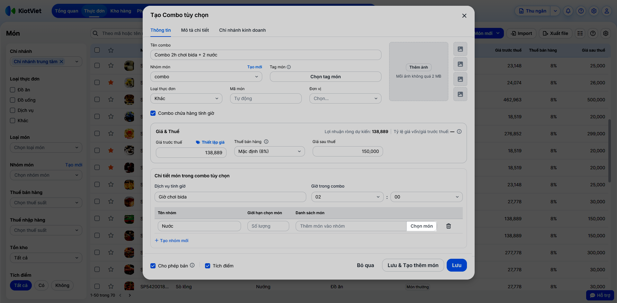The width and height of the screenshot is (617, 303).
Task: Click the first image placeholder thumbnail icon
Action: point(460,49)
